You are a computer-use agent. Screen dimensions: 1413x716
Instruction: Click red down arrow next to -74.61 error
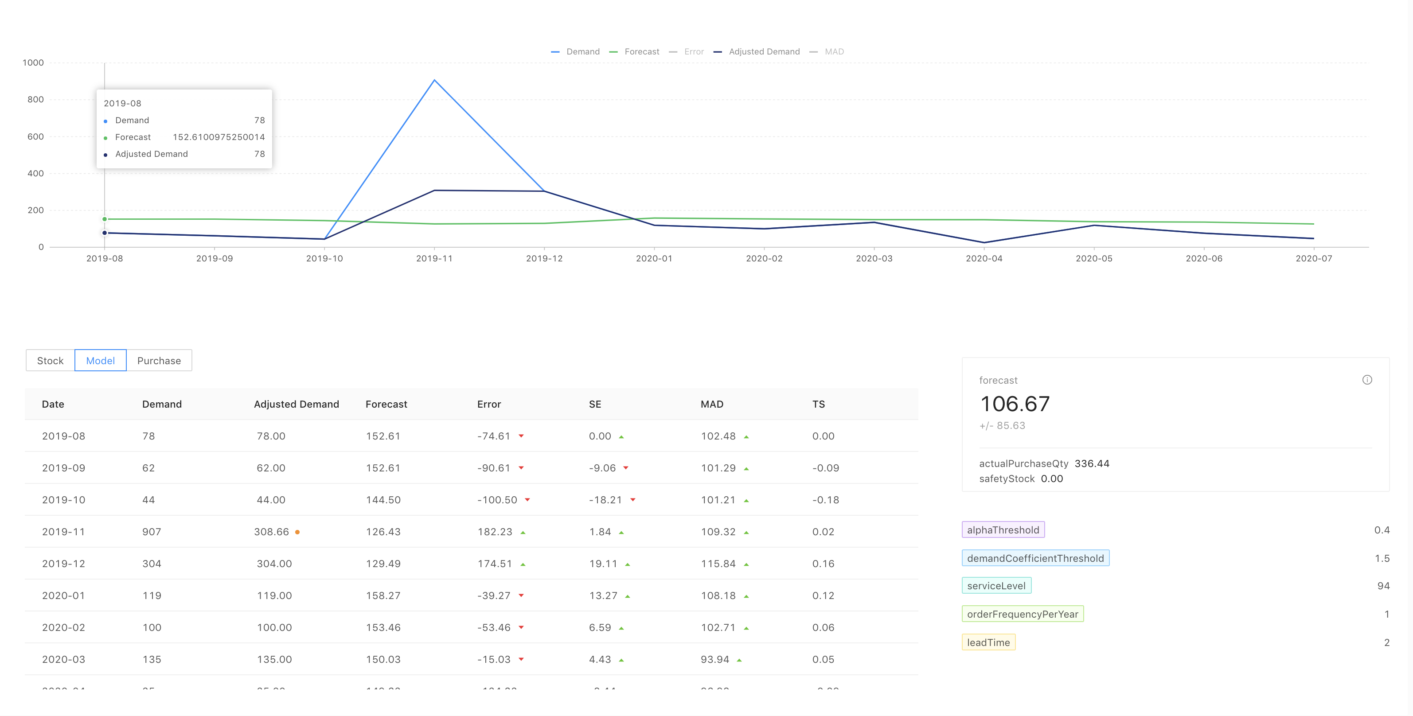[521, 436]
